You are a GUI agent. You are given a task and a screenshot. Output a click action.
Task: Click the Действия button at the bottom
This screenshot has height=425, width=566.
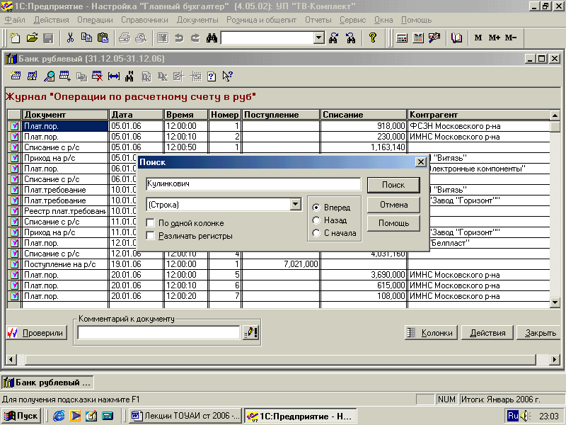click(x=487, y=333)
